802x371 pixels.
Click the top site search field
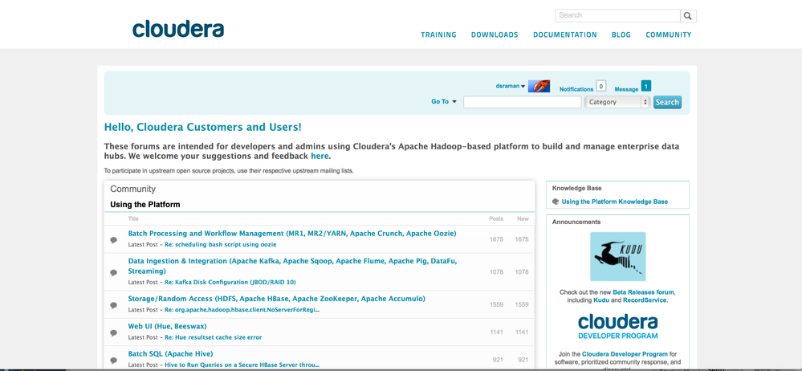tap(617, 15)
